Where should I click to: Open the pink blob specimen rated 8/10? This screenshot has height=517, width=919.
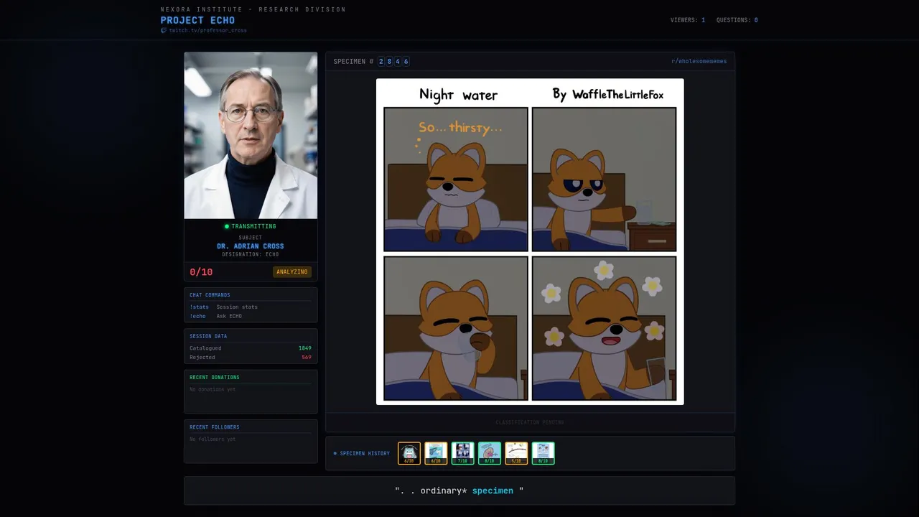490,453
